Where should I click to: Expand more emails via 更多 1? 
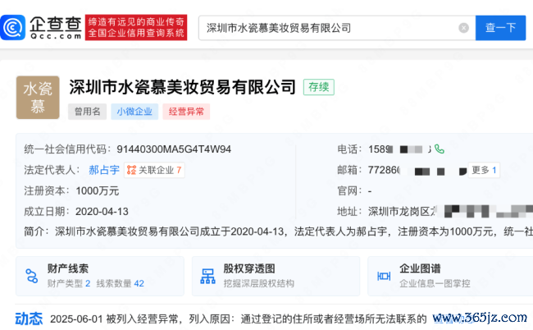pyautogui.click(x=484, y=170)
